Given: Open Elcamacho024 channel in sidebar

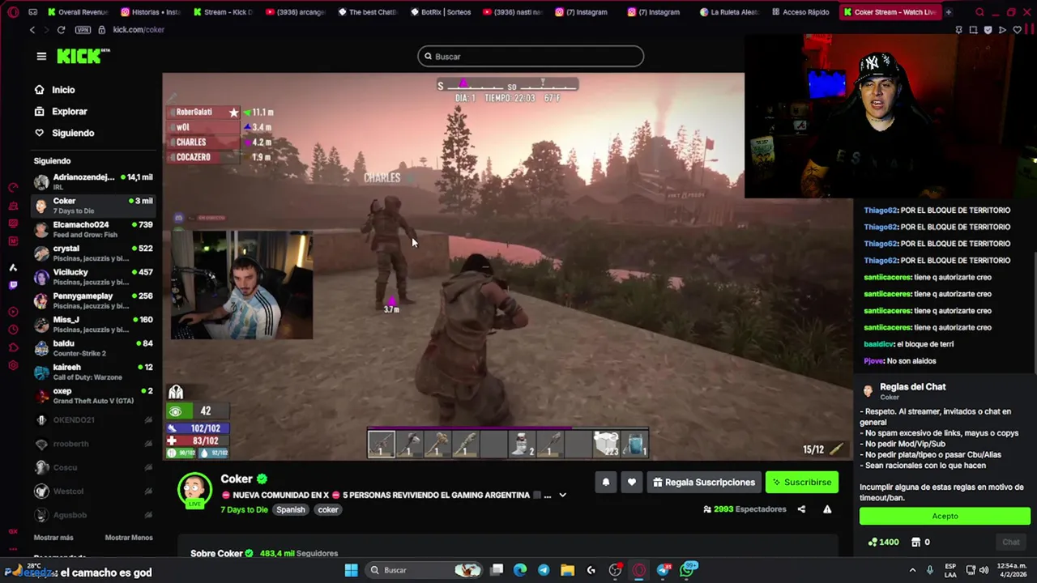Looking at the screenshot, I should tap(93, 229).
